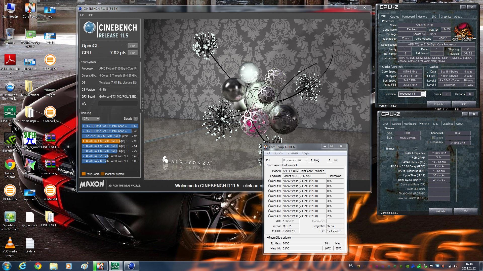483x271 pixels.
Task: Open the PCMark05 desktop shortcut
Action: [x=10, y=193]
